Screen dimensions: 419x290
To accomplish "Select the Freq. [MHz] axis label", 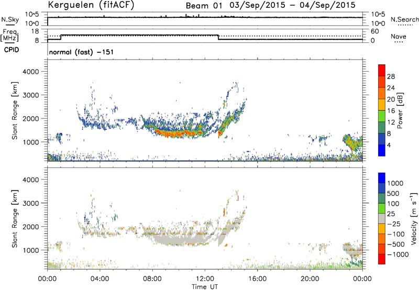I will coord(9,36).
